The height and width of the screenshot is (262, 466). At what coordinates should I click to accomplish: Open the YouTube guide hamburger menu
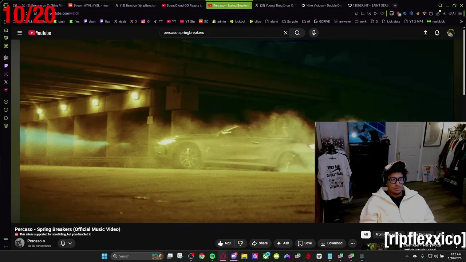coord(20,33)
